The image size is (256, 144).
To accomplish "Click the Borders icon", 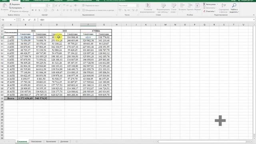I will (46, 10).
